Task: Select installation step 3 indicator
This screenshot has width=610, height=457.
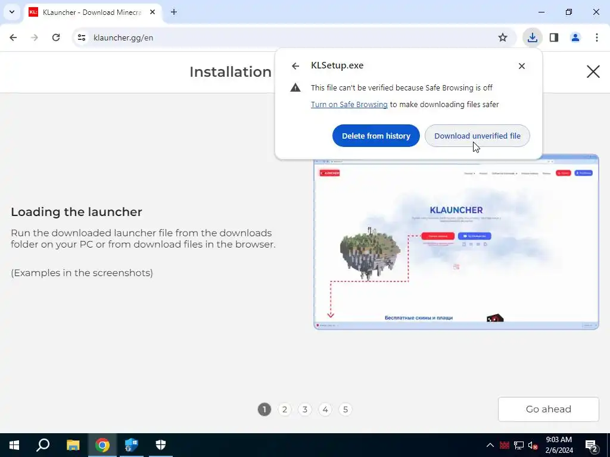Action: click(x=305, y=409)
